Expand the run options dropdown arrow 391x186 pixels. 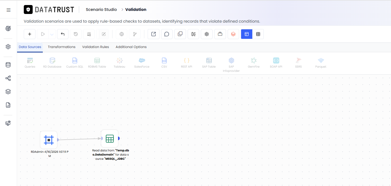[x=52, y=34]
